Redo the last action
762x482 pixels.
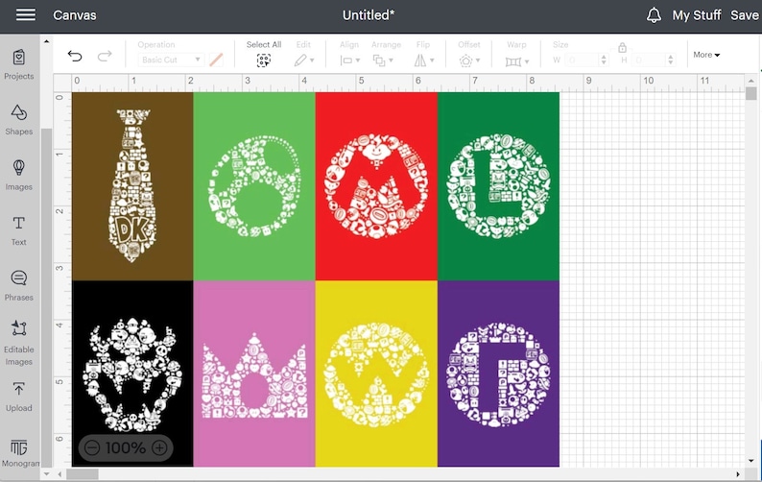[x=105, y=56]
